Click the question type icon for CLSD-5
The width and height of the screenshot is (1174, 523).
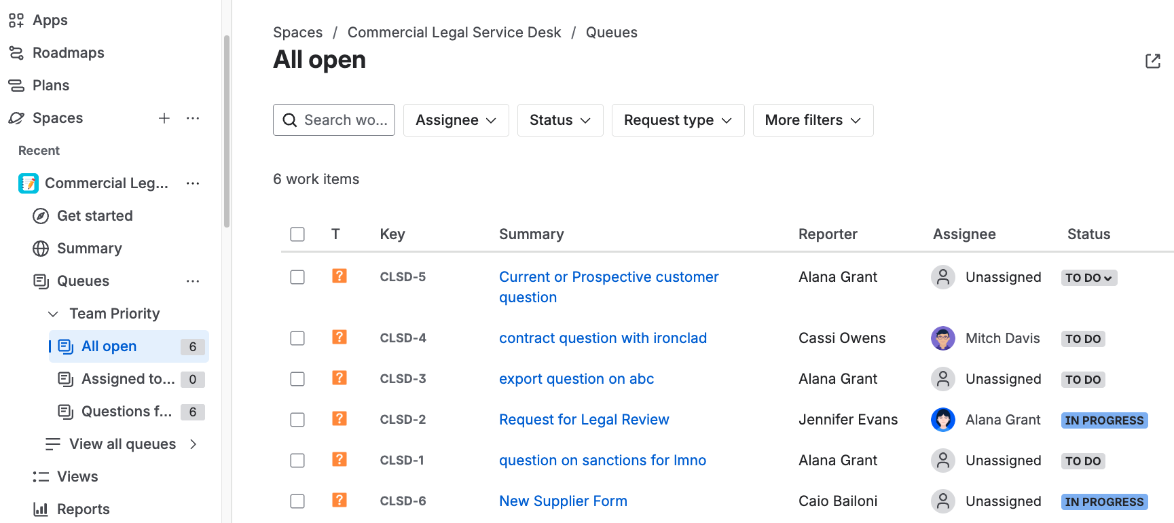pos(340,276)
